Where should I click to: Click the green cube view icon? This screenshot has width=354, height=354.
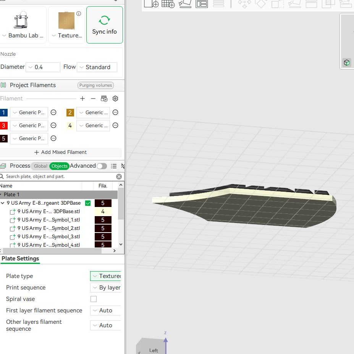click(347, 63)
